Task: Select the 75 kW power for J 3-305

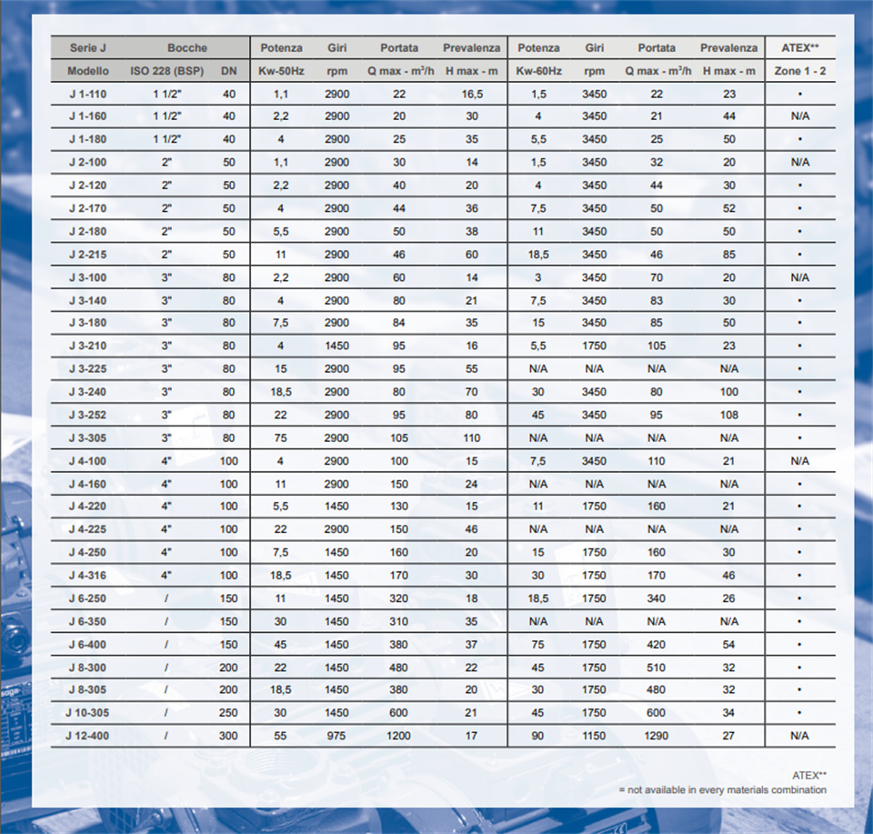Action: pos(281,438)
